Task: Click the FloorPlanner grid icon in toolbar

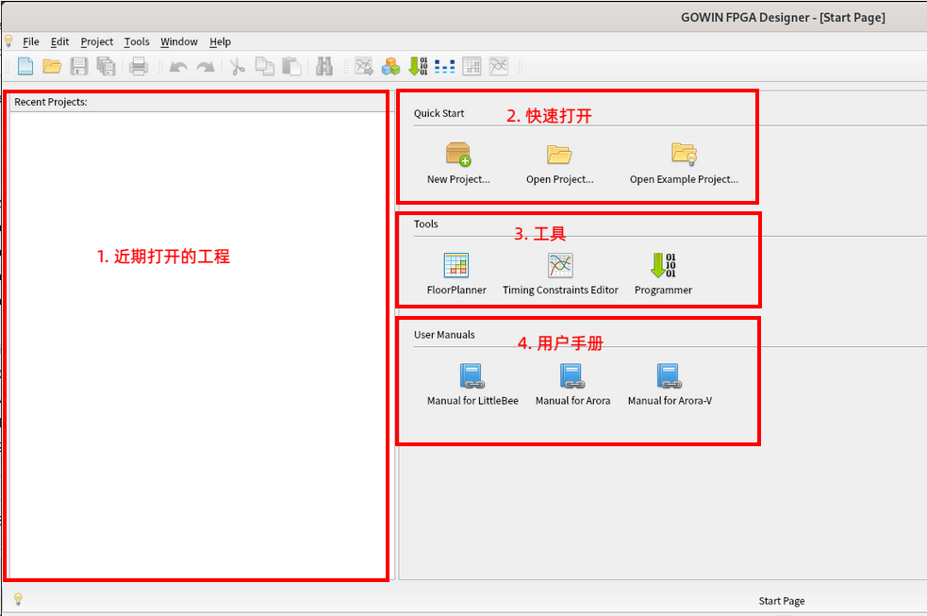Action: (472, 66)
